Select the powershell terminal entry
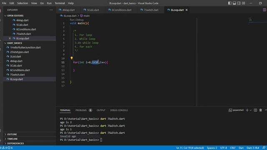This screenshot has height=150, width=267. click(236, 110)
